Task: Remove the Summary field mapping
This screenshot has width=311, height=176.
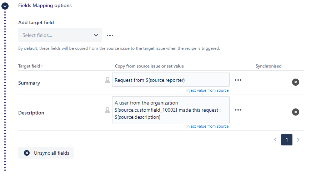Action: (x=296, y=82)
